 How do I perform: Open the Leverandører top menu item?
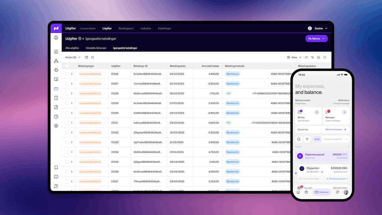click(x=88, y=28)
